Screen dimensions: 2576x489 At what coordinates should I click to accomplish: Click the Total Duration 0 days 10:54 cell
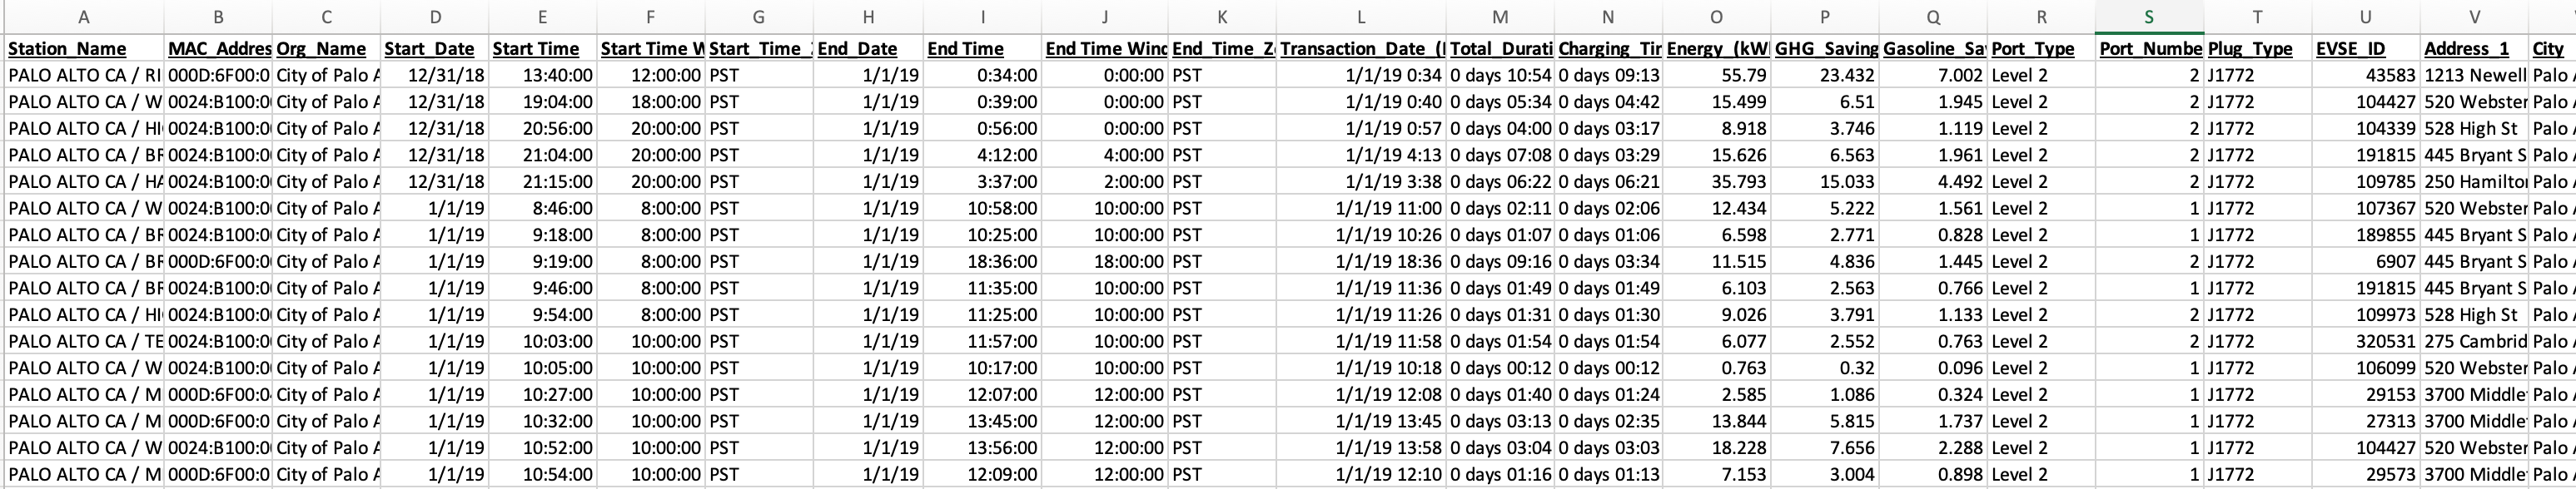[x=1500, y=75]
